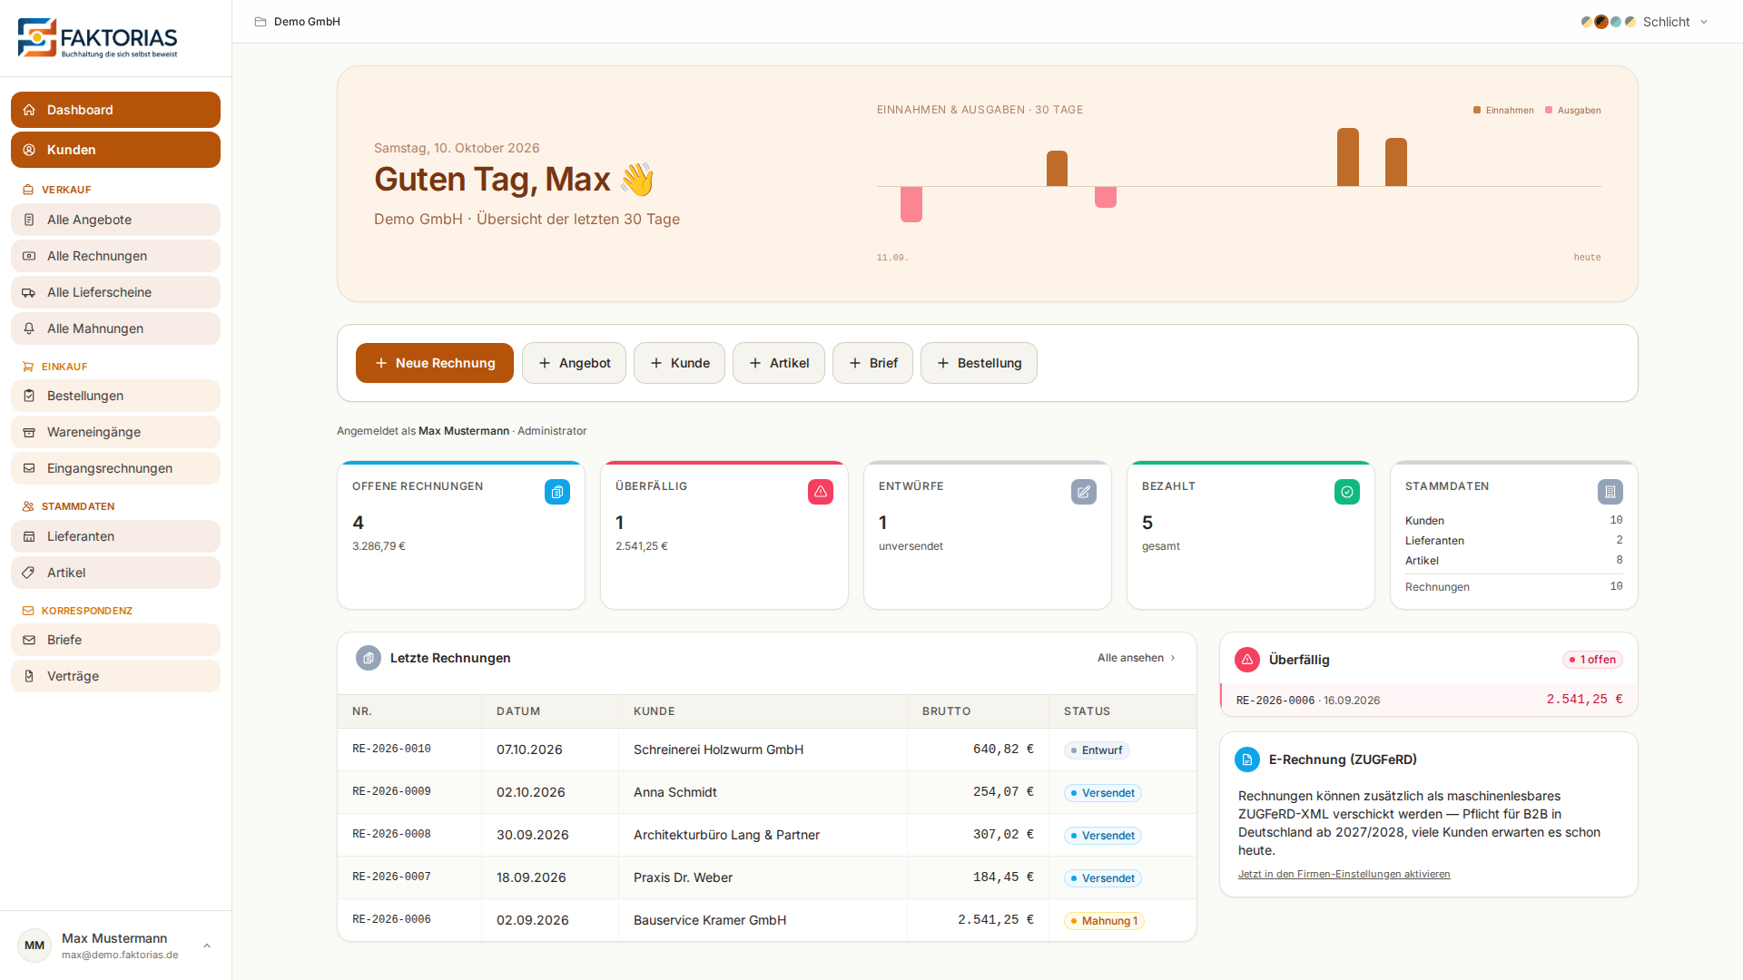The image size is (1743, 980).
Task: Click the Briefe envelope icon
Action: pos(29,640)
